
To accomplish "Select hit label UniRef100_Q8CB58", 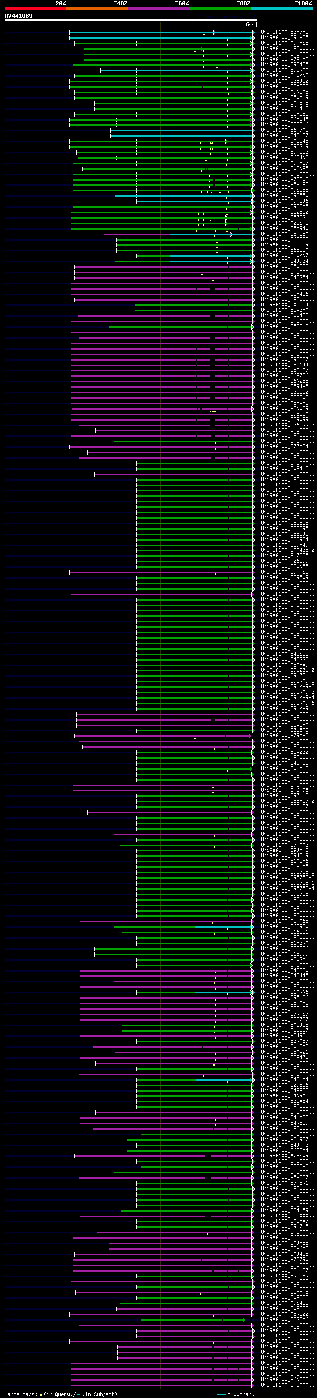I will click(x=284, y=523).
